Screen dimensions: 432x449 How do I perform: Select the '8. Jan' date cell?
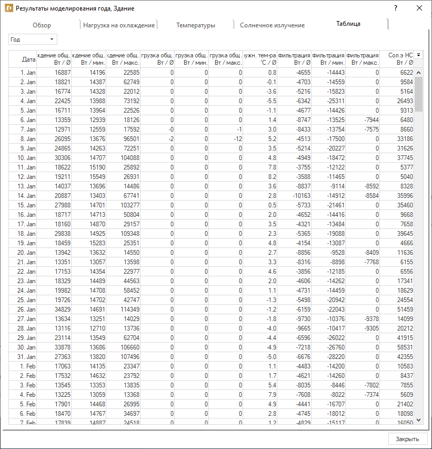click(23, 139)
